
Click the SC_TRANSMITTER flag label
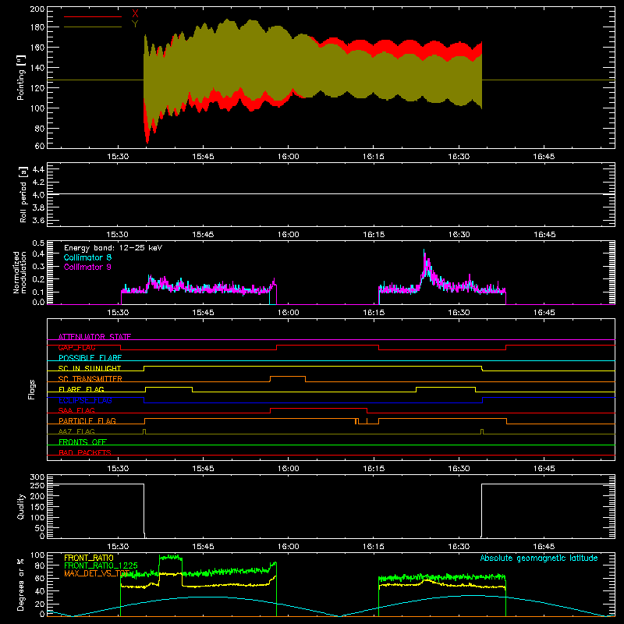click(90, 379)
